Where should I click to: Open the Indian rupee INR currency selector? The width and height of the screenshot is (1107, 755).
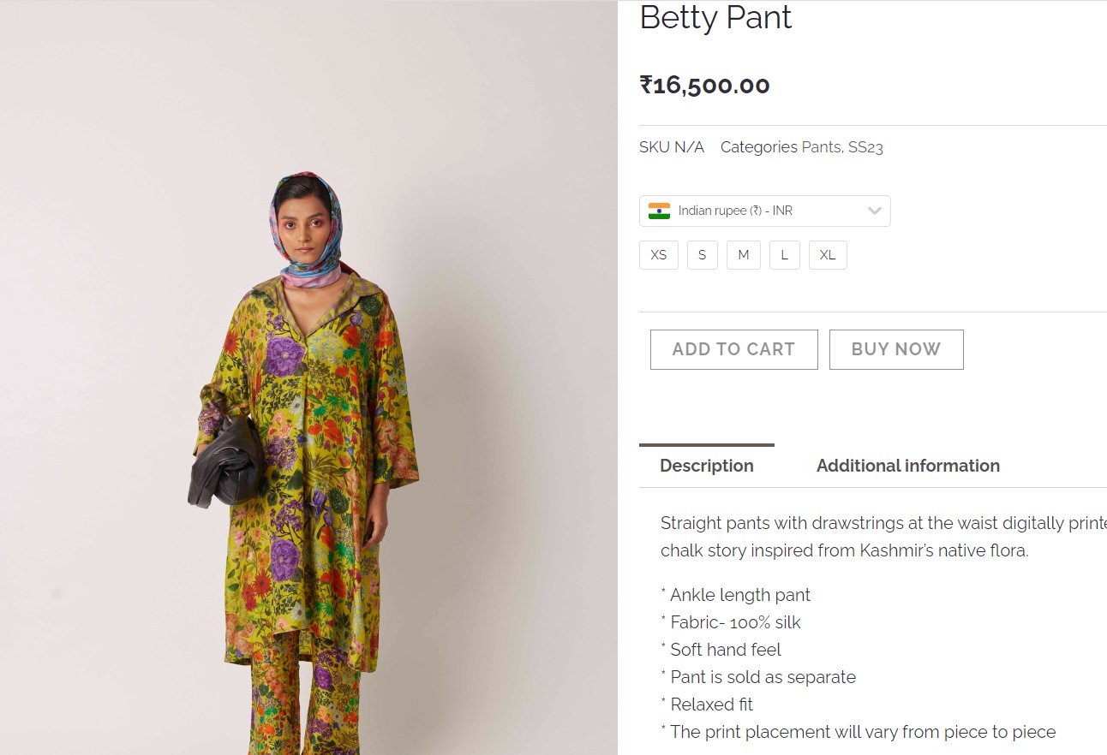[764, 211]
